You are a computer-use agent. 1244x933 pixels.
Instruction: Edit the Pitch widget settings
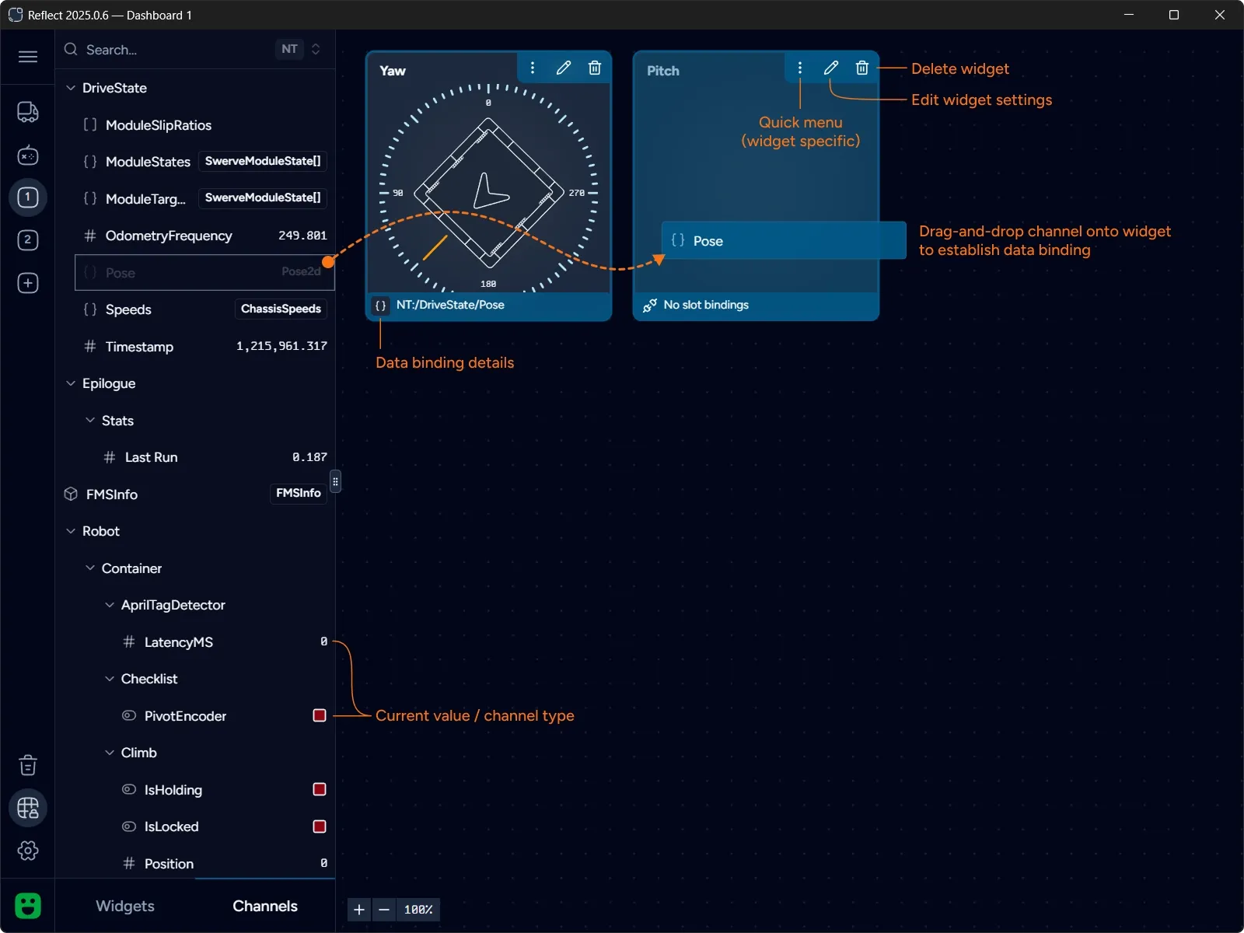point(831,68)
